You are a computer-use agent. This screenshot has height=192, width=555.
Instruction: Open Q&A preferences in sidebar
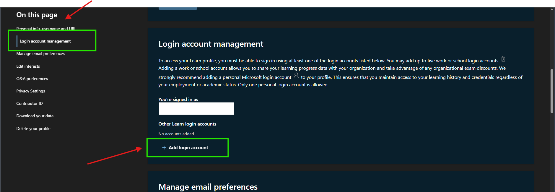[x=32, y=79]
